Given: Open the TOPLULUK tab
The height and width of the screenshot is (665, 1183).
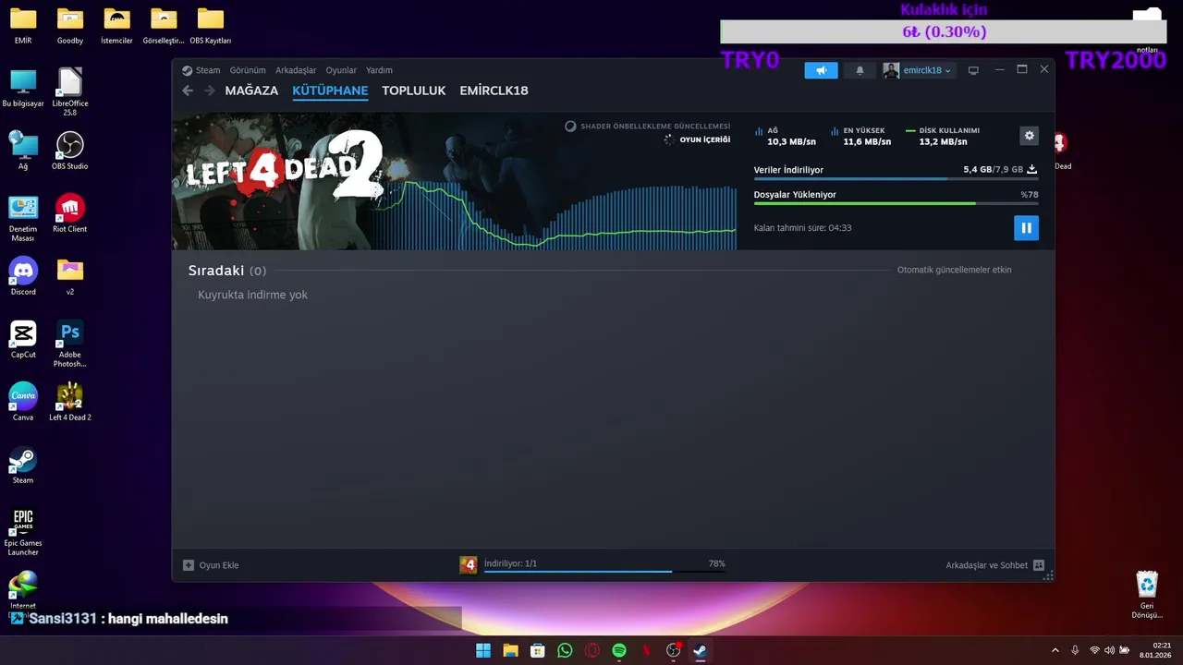Looking at the screenshot, I should 414,91.
